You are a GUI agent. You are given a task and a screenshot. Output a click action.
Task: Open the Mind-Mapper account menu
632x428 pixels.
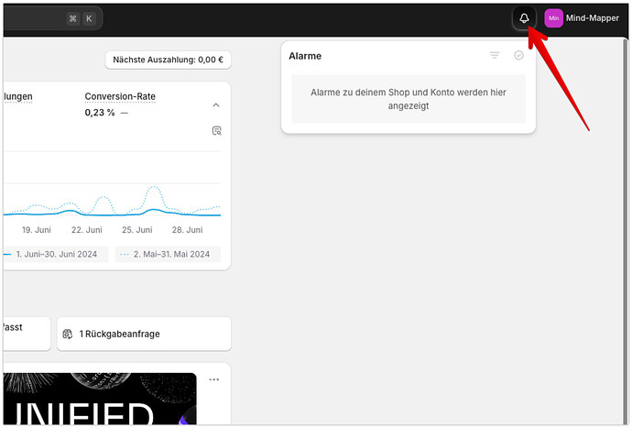coord(593,18)
